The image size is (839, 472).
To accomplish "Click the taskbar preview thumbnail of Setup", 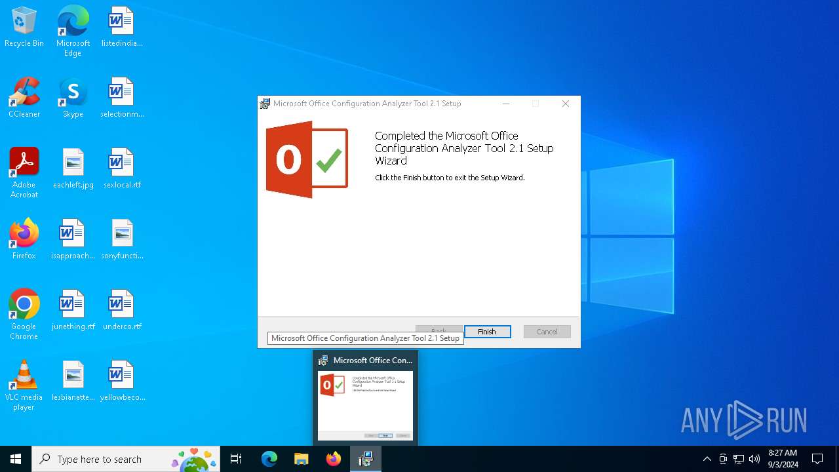I will coord(366,406).
